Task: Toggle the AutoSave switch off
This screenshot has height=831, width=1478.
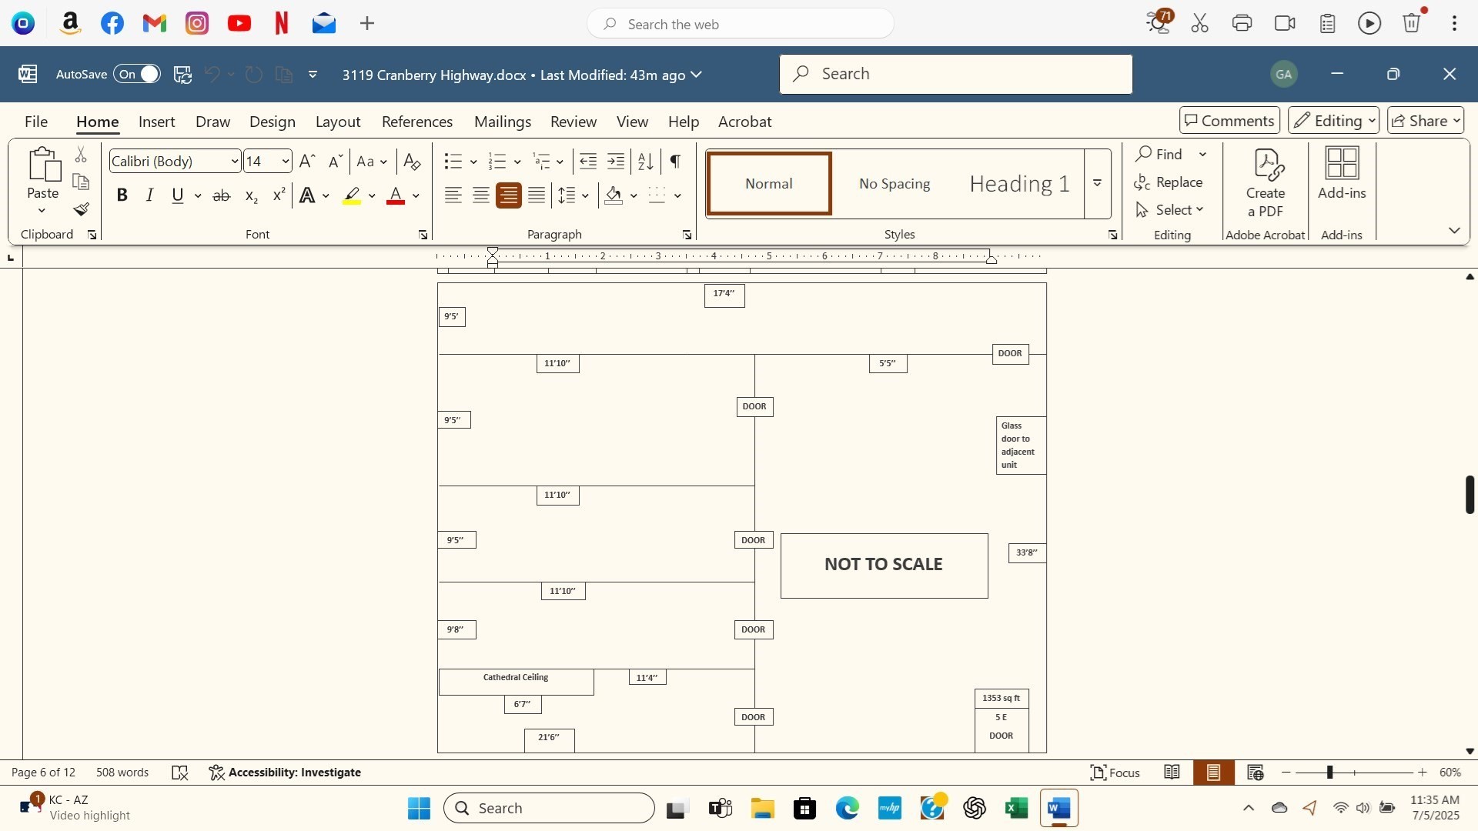Action: pyautogui.click(x=138, y=74)
